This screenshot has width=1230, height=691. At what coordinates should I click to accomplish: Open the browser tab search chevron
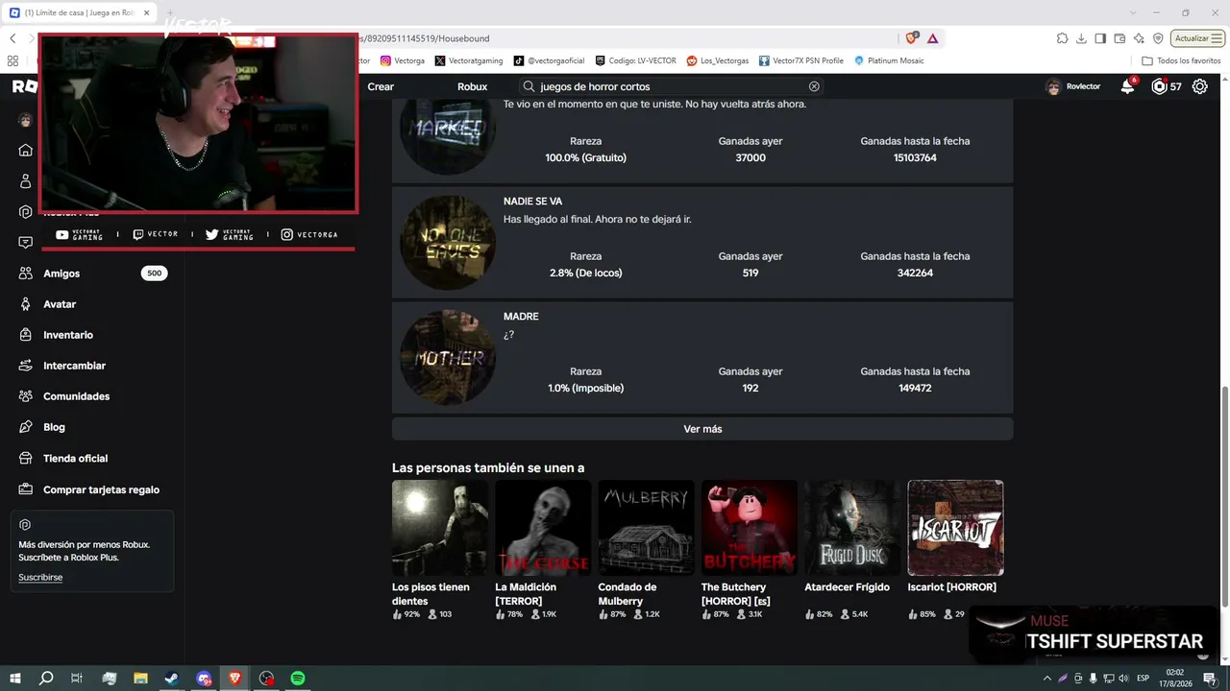point(1134,12)
